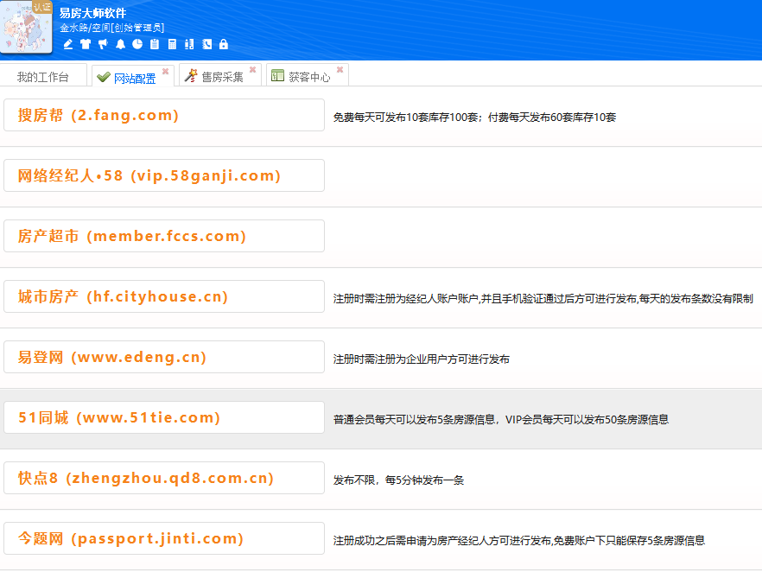Viewport: 762px width, 572px height.
Task: Click the padlock lock-screen icon
Action: [224, 44]
